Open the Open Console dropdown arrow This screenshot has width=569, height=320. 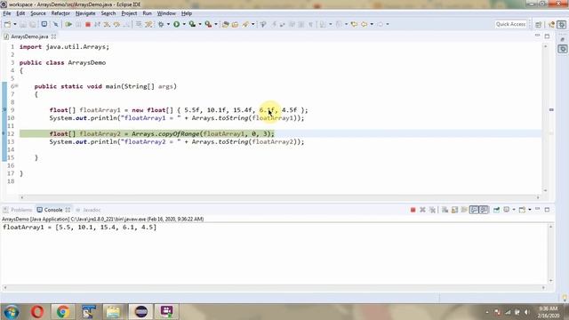[530, 210]
